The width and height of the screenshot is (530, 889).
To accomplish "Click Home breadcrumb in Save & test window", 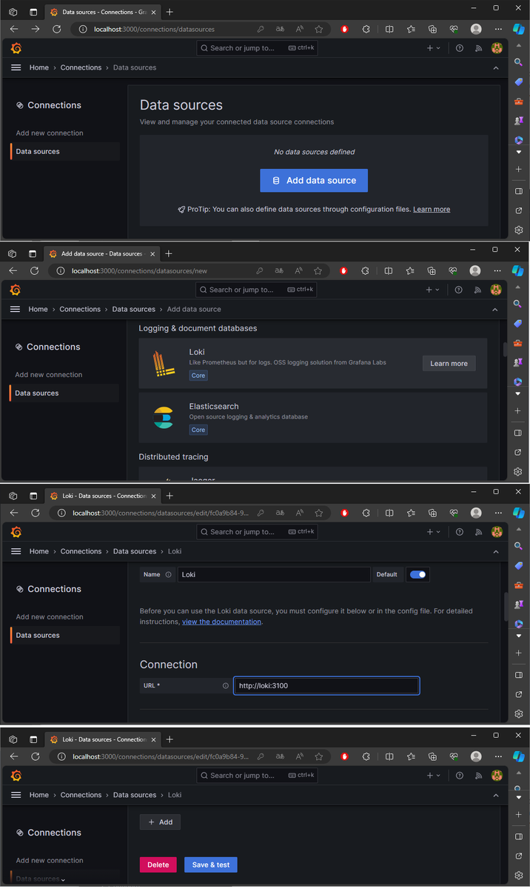I will (x=39, y=795).
